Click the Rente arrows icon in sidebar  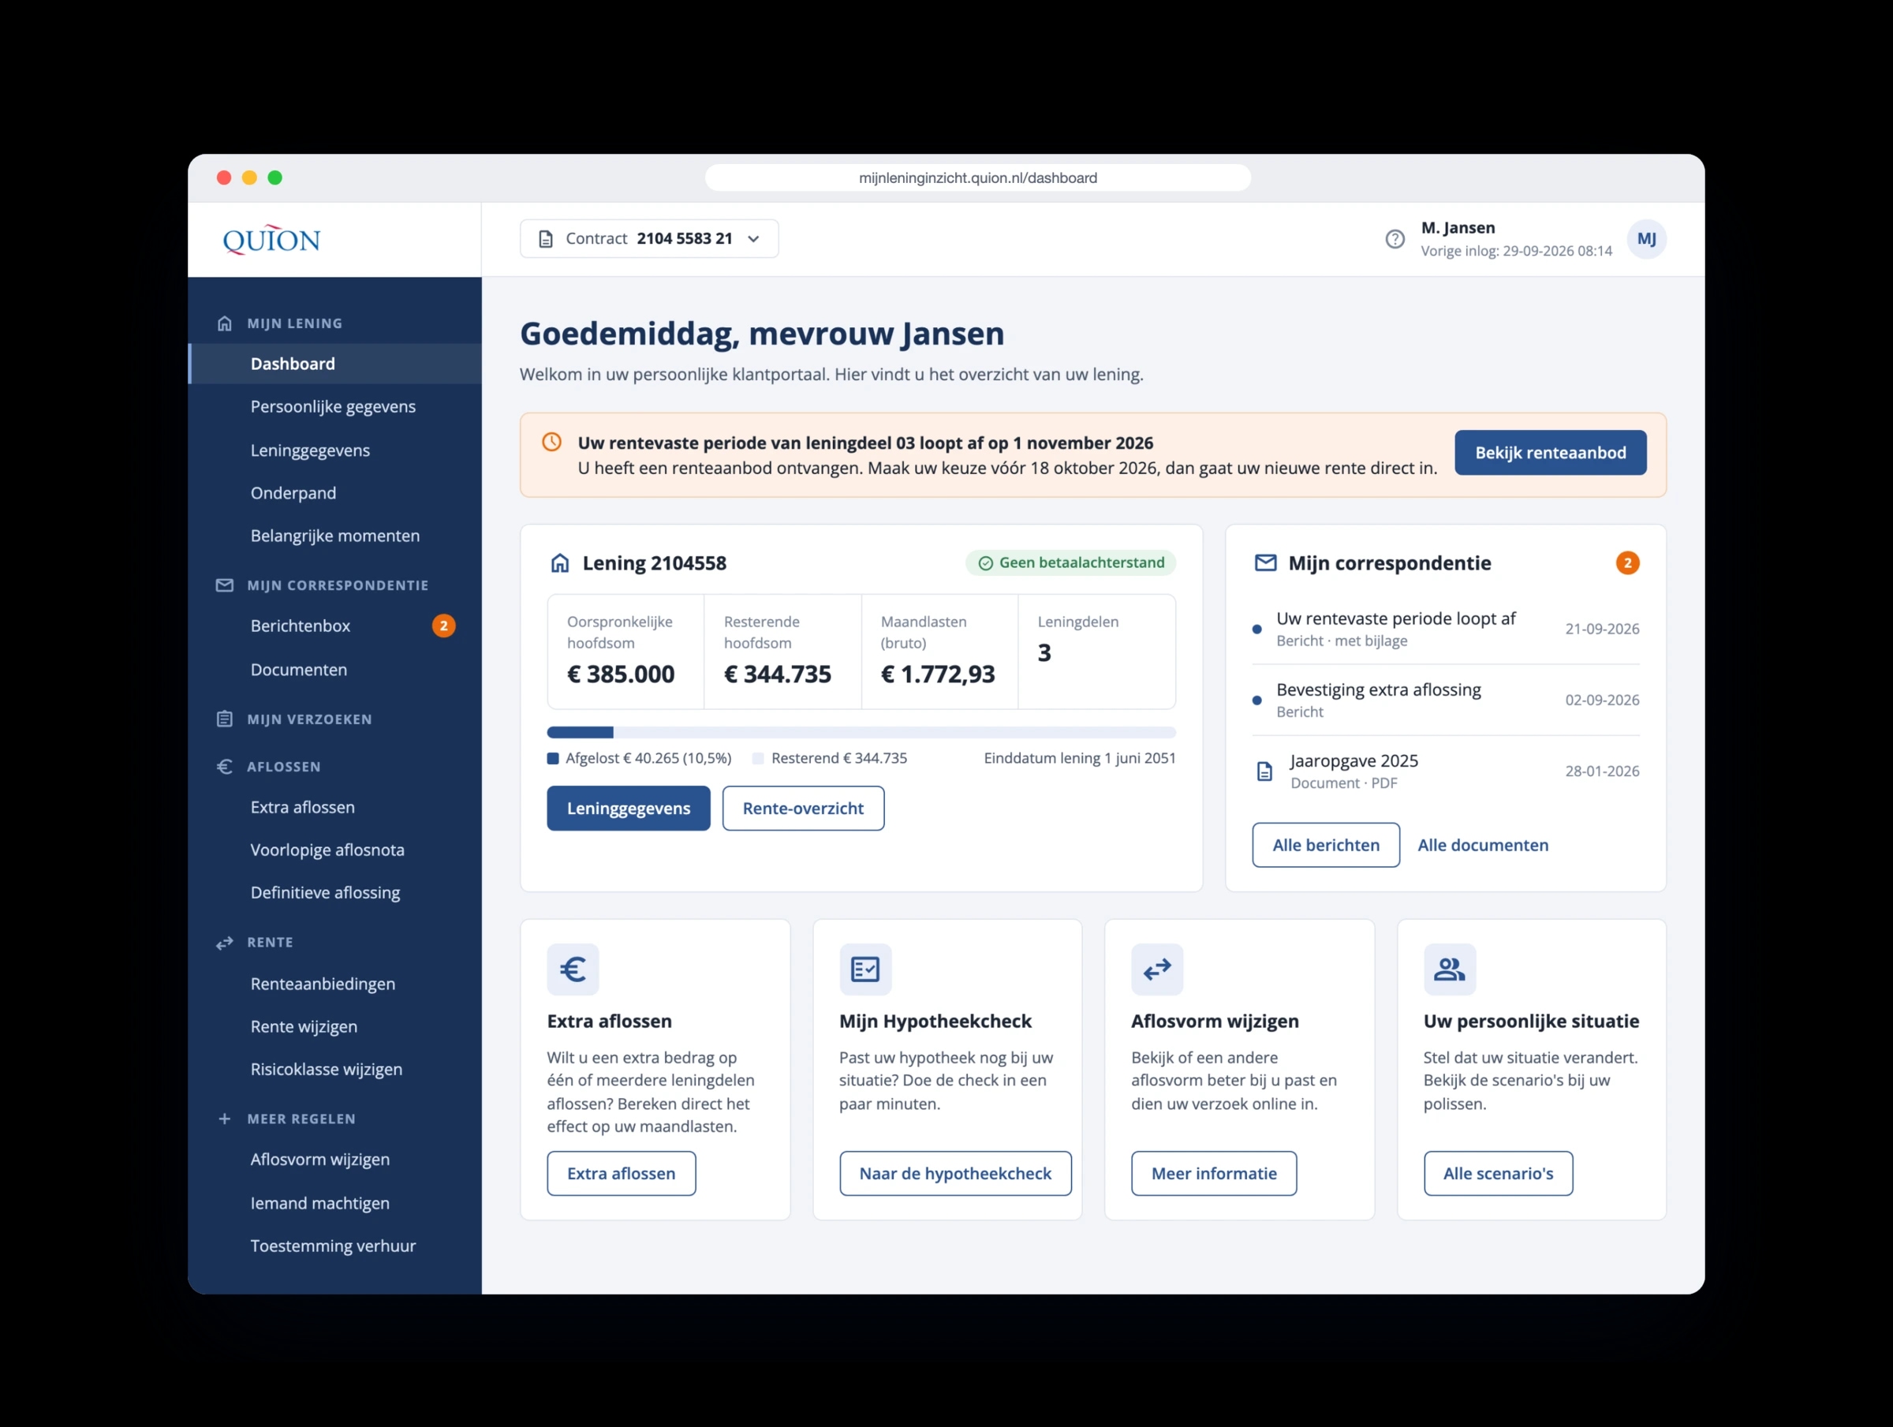point(224,943)
